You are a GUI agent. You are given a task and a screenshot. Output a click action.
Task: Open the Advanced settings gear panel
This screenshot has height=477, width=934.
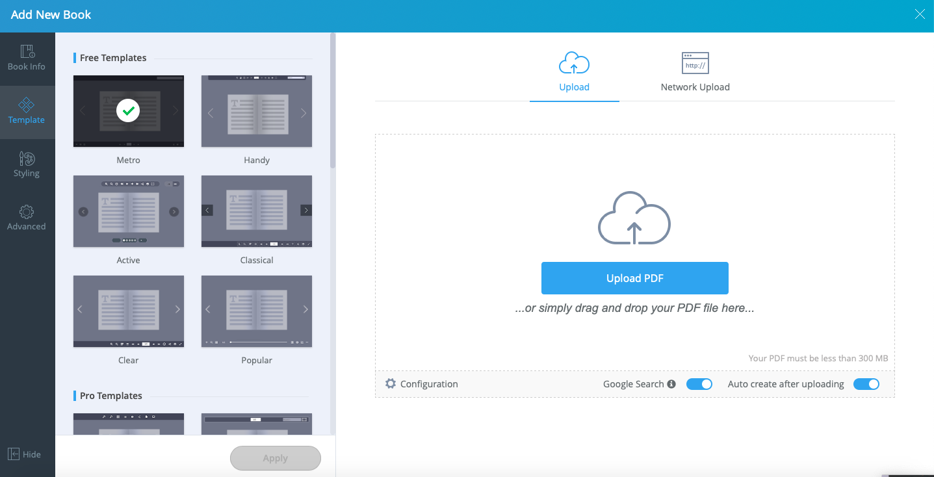pyautogui.click(x=27, y=217)
